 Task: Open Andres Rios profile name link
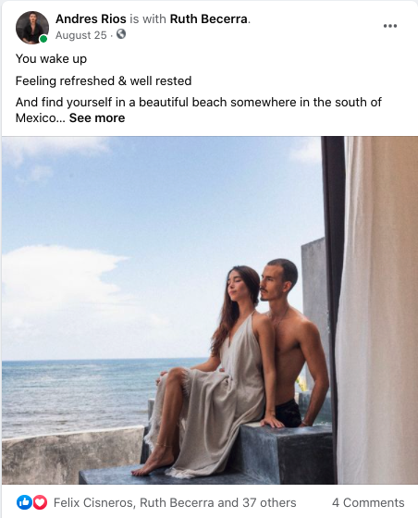point(91,19)
